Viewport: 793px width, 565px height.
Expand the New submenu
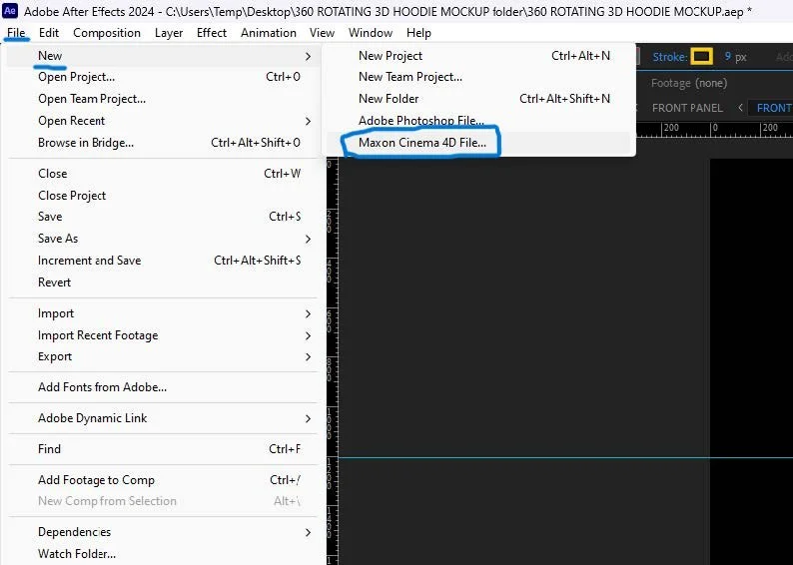pos(163,56)
